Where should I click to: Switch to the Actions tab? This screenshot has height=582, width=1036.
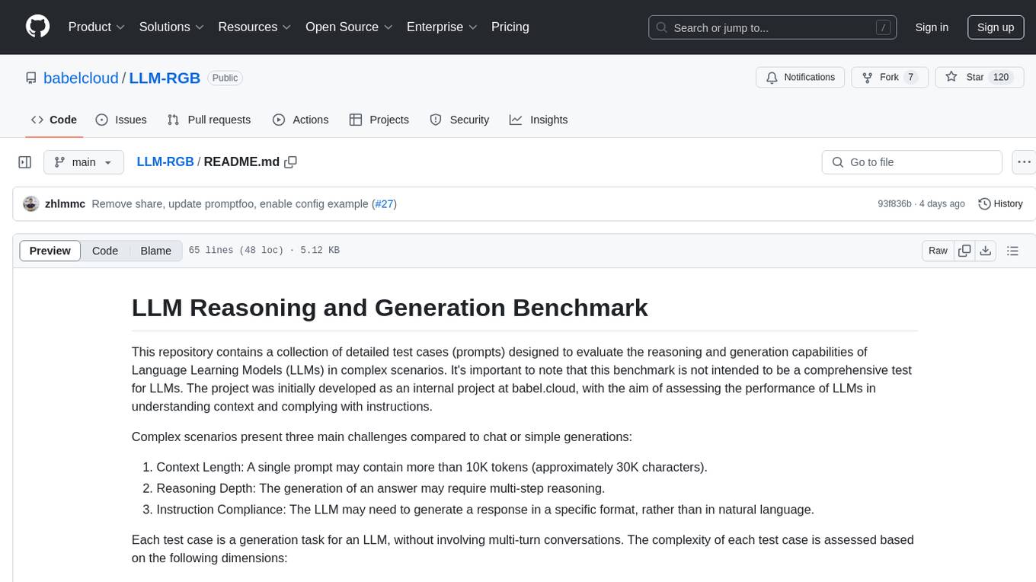click(x=300, y=120)
